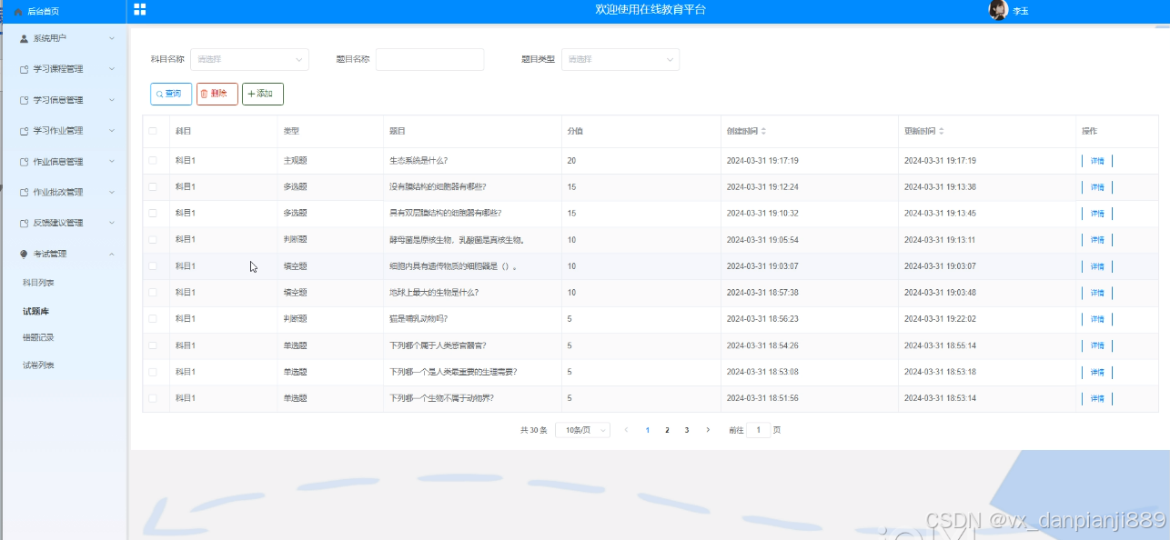Image resolution: width=1170 pixels, height=540 pixels.
Task: Expand the 作业信息管理 menu
Action: coord(112,162)
